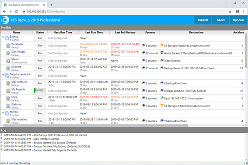The width and height of the screenshot is (248, 165).
Task: Run the Databases backup profile
Action: 40,46
